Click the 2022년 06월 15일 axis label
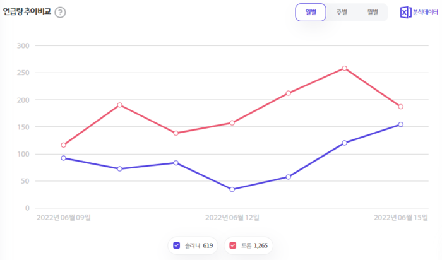Image resolution: width=442 pixels, height=260 pixels. (x=401, y=218)
